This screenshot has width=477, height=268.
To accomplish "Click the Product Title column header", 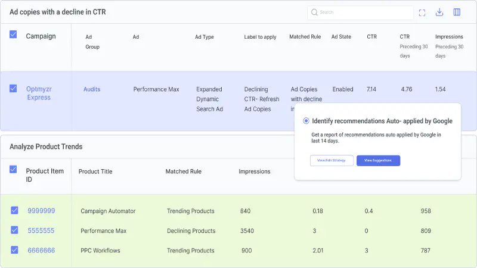I will [x=95, y=172].
